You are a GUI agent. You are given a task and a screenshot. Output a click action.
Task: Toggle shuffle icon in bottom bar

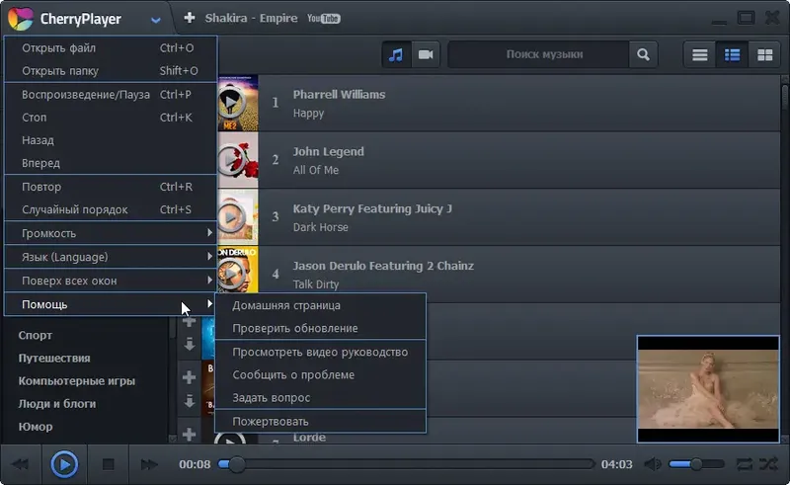pyautogui.click(x=769, y=464)
